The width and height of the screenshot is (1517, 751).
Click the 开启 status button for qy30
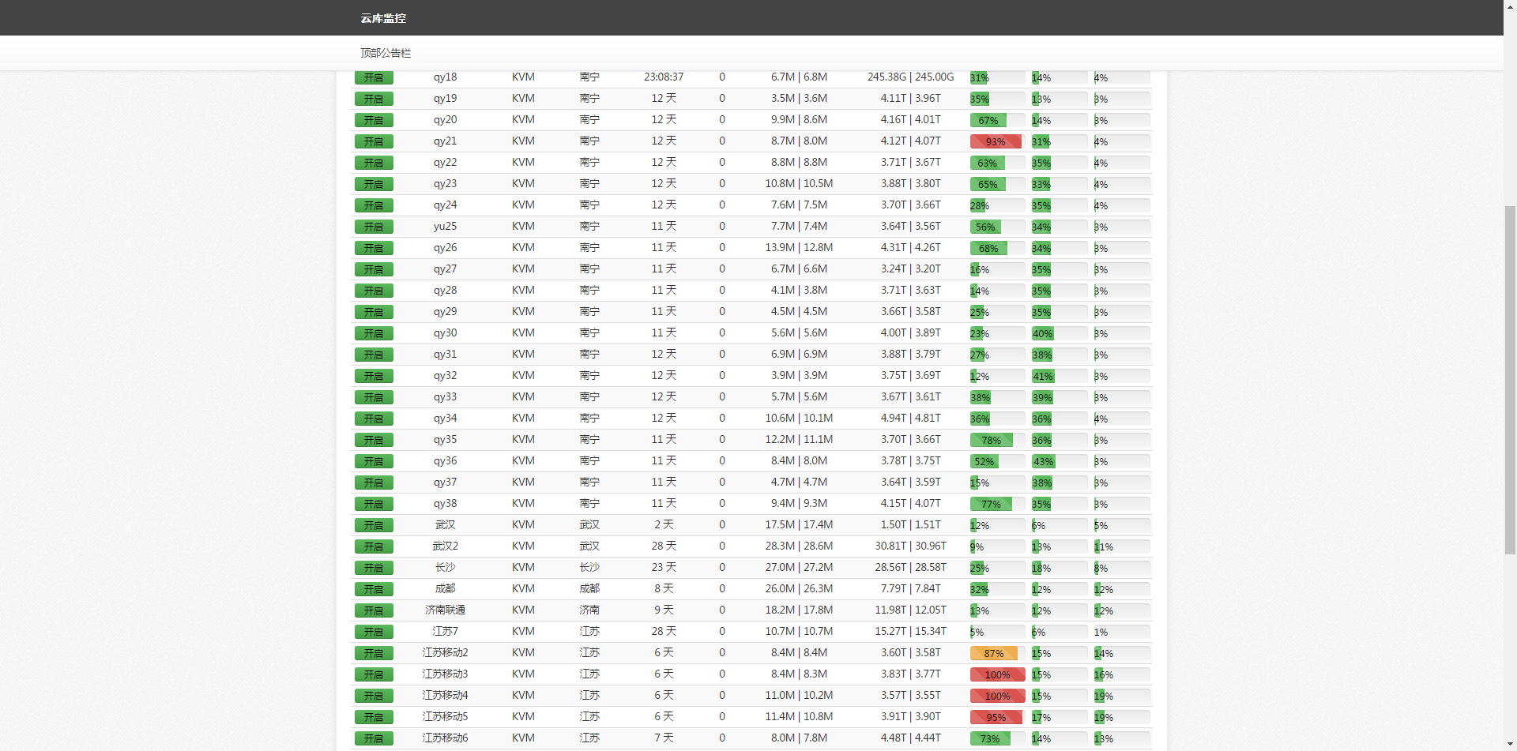pyautogui.click(x=374, y=333)
